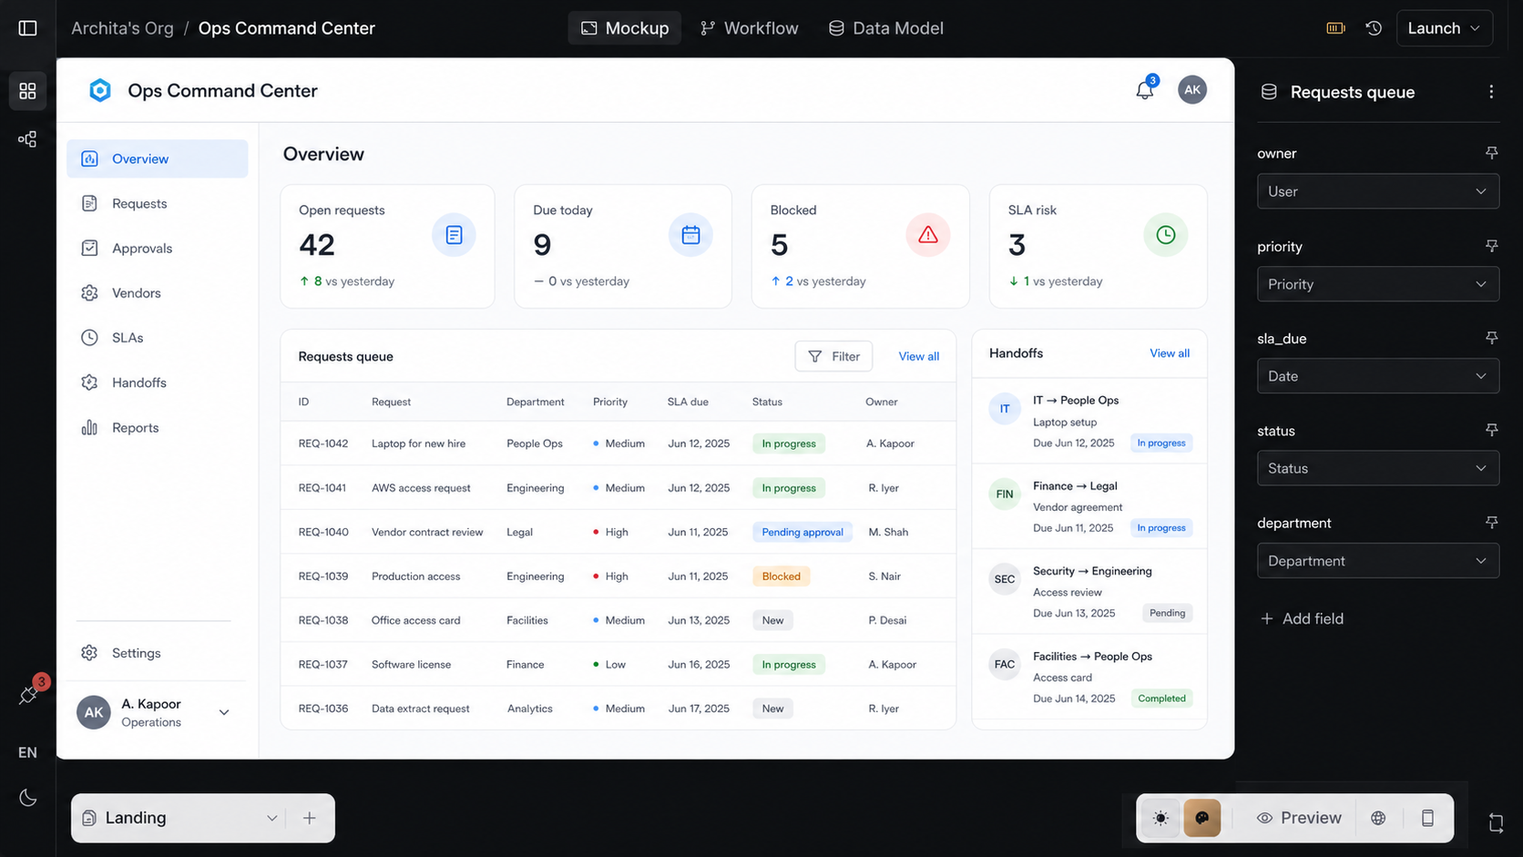Open the IT → People Ops handoff card
Screen dimensions: 1523x857
coord(1089,422)
